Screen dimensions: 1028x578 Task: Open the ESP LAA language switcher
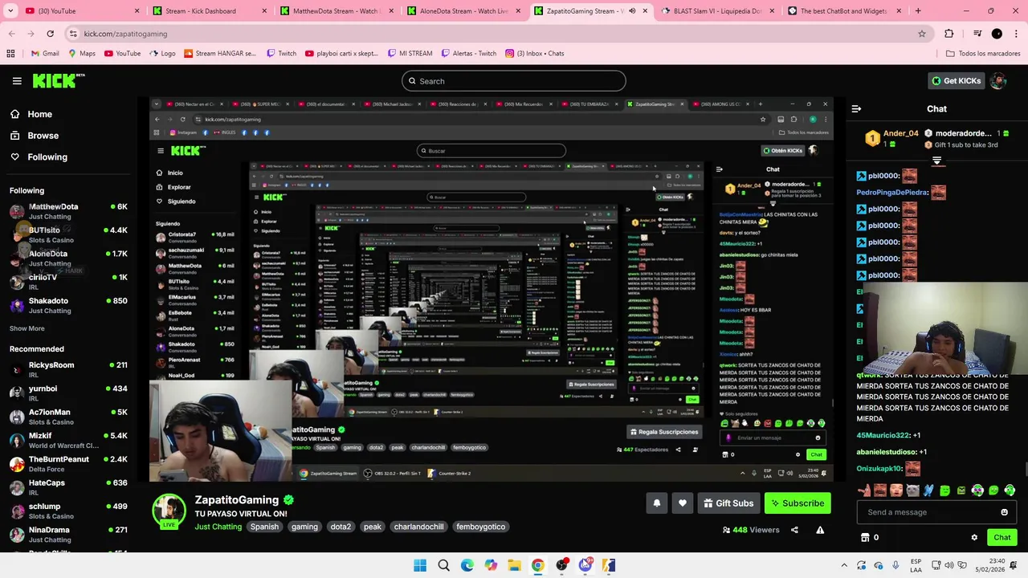click(x=916, y=565)
